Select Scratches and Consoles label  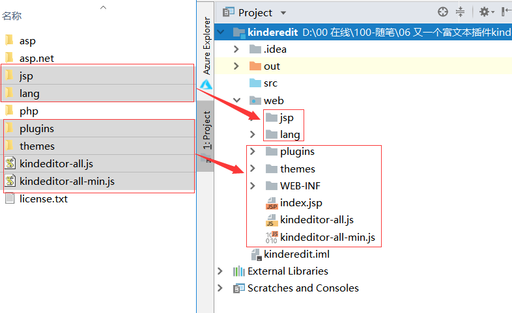tap(303, 288)
